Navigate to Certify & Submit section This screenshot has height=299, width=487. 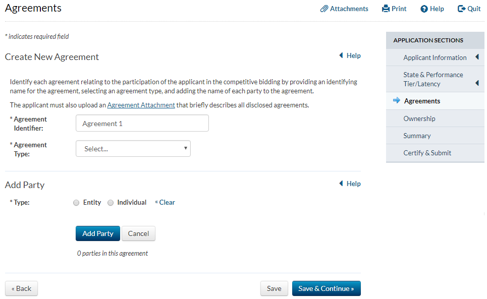427,153
